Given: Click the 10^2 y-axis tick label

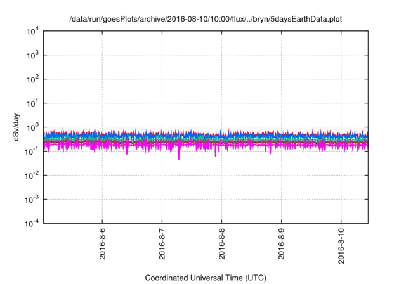Looking at the screenshot, I should (x=32, y=79).
